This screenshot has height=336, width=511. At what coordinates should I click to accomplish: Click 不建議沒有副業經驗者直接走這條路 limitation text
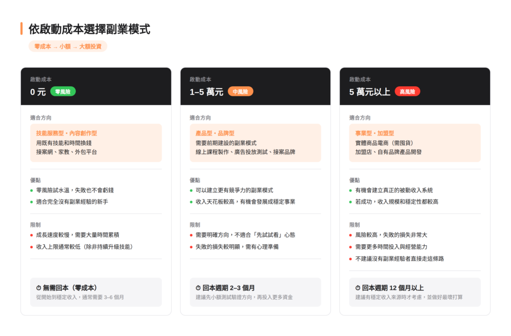coord(400,259)
